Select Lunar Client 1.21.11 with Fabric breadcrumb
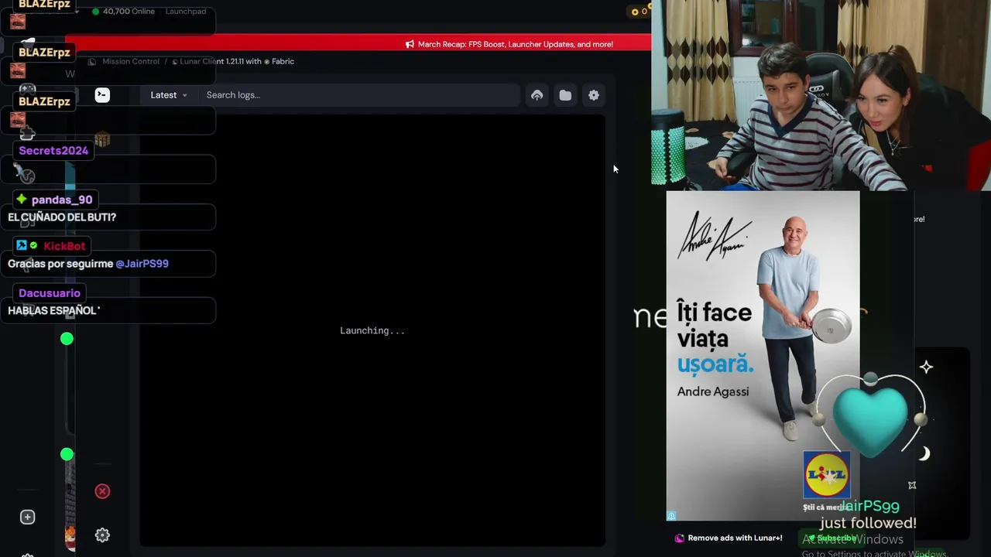Image resolution: width=991 pixels, height=557 pixels. 237,61
